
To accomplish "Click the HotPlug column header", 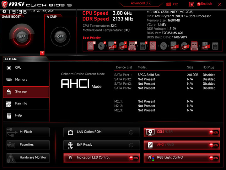I will pyautogui.click(x=208, y=67).
